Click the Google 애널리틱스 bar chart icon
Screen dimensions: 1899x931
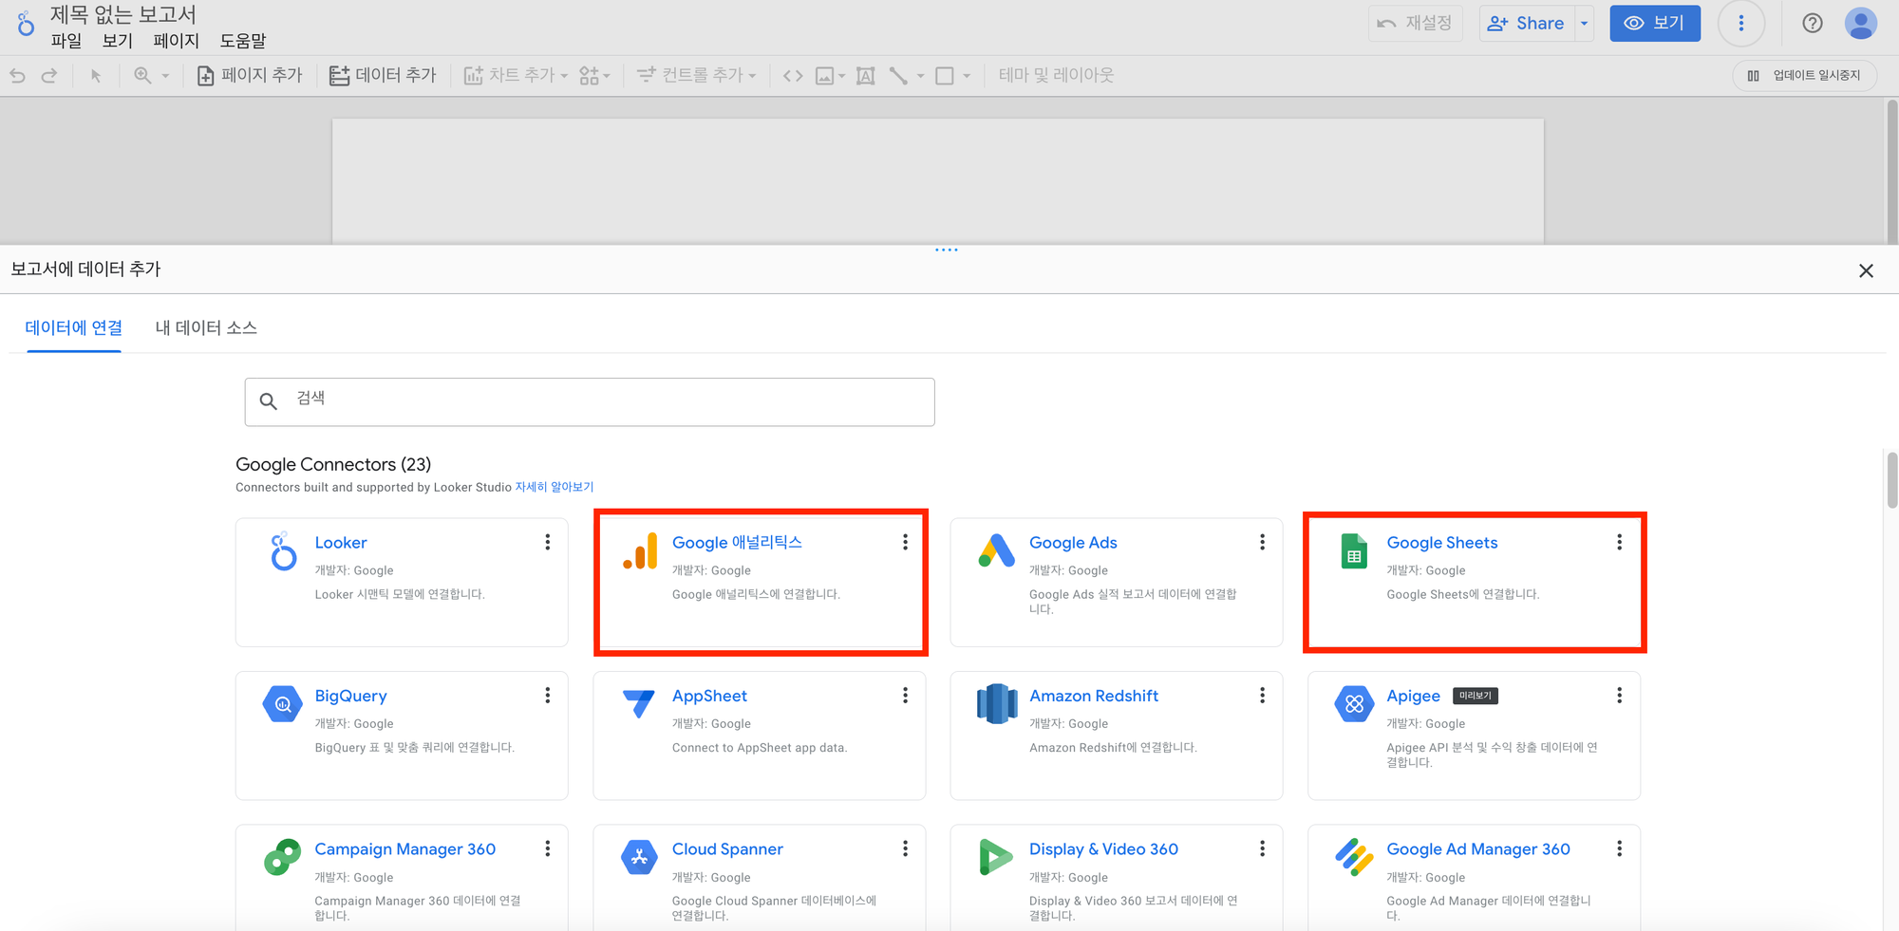pyautogui.click(x=640, y=551)
